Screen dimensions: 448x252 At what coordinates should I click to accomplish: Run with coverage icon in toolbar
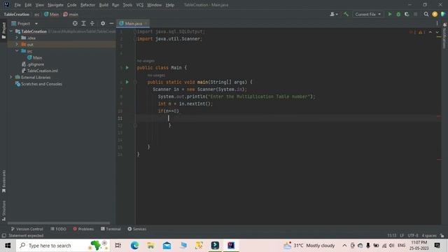click(407, 14)
